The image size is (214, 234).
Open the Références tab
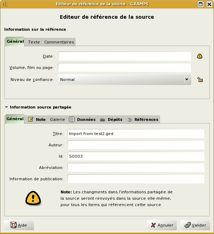[x=142, y=119]
